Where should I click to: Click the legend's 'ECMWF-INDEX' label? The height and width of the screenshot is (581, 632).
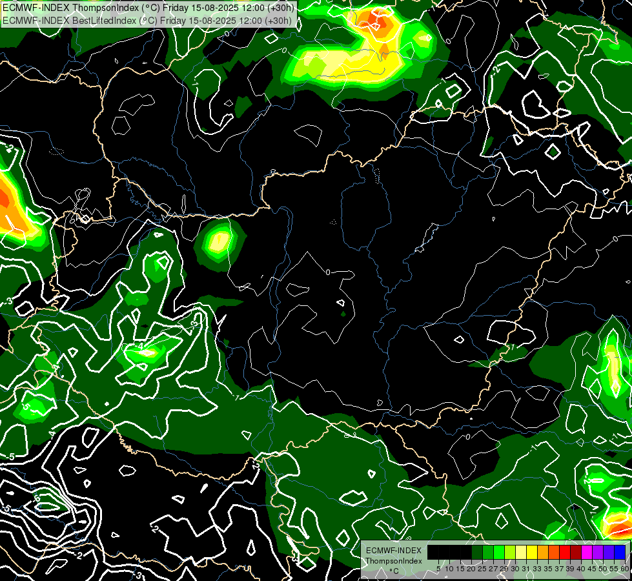(394, 551)
